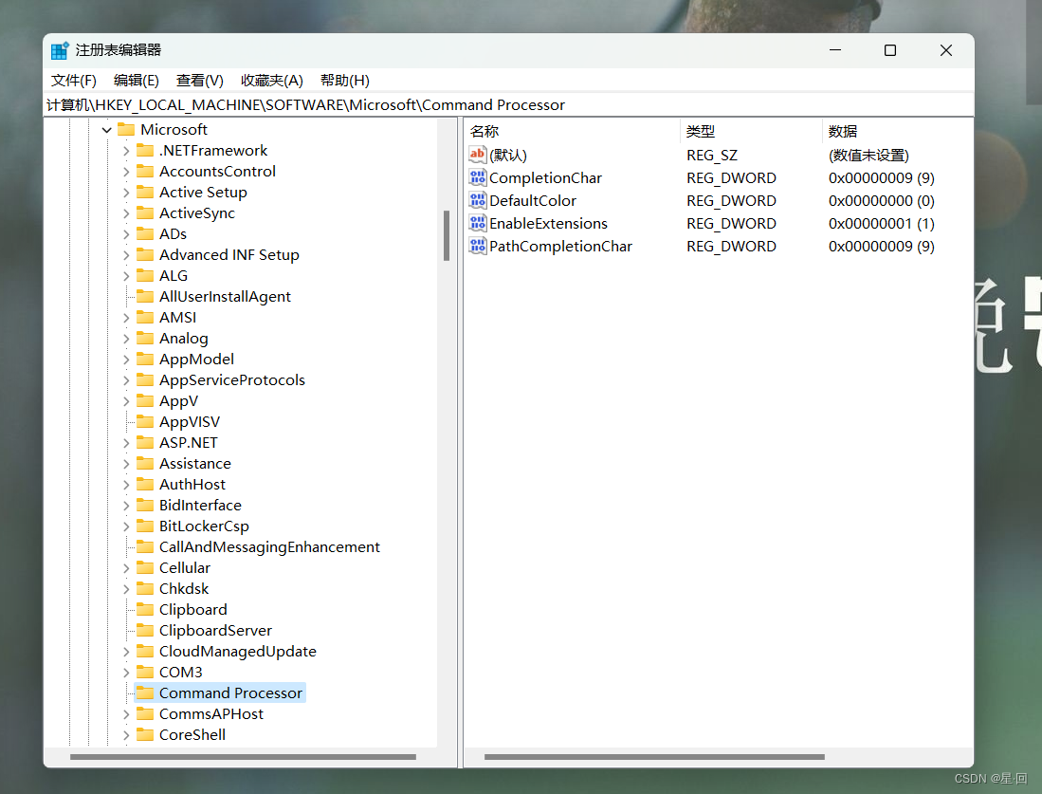1042x794 pixels.
Task: Expand the ALG key
Action: [126, 276]
